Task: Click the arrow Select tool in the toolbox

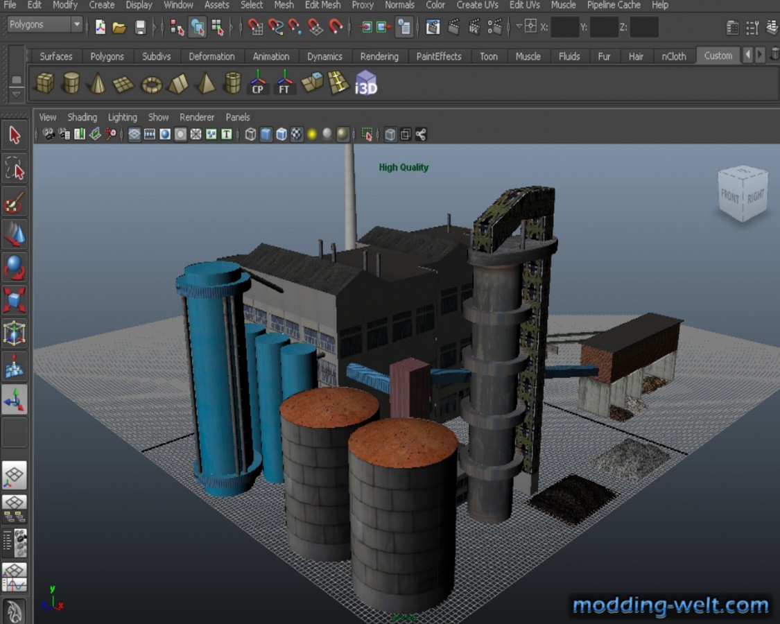Action: (x=15, y=135)
